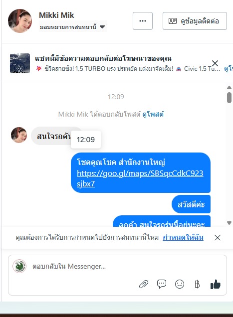Click the ตอบกลับใน Messenger reply field
The height and width of the screenshot is (317, 233).
coord(117,266)
